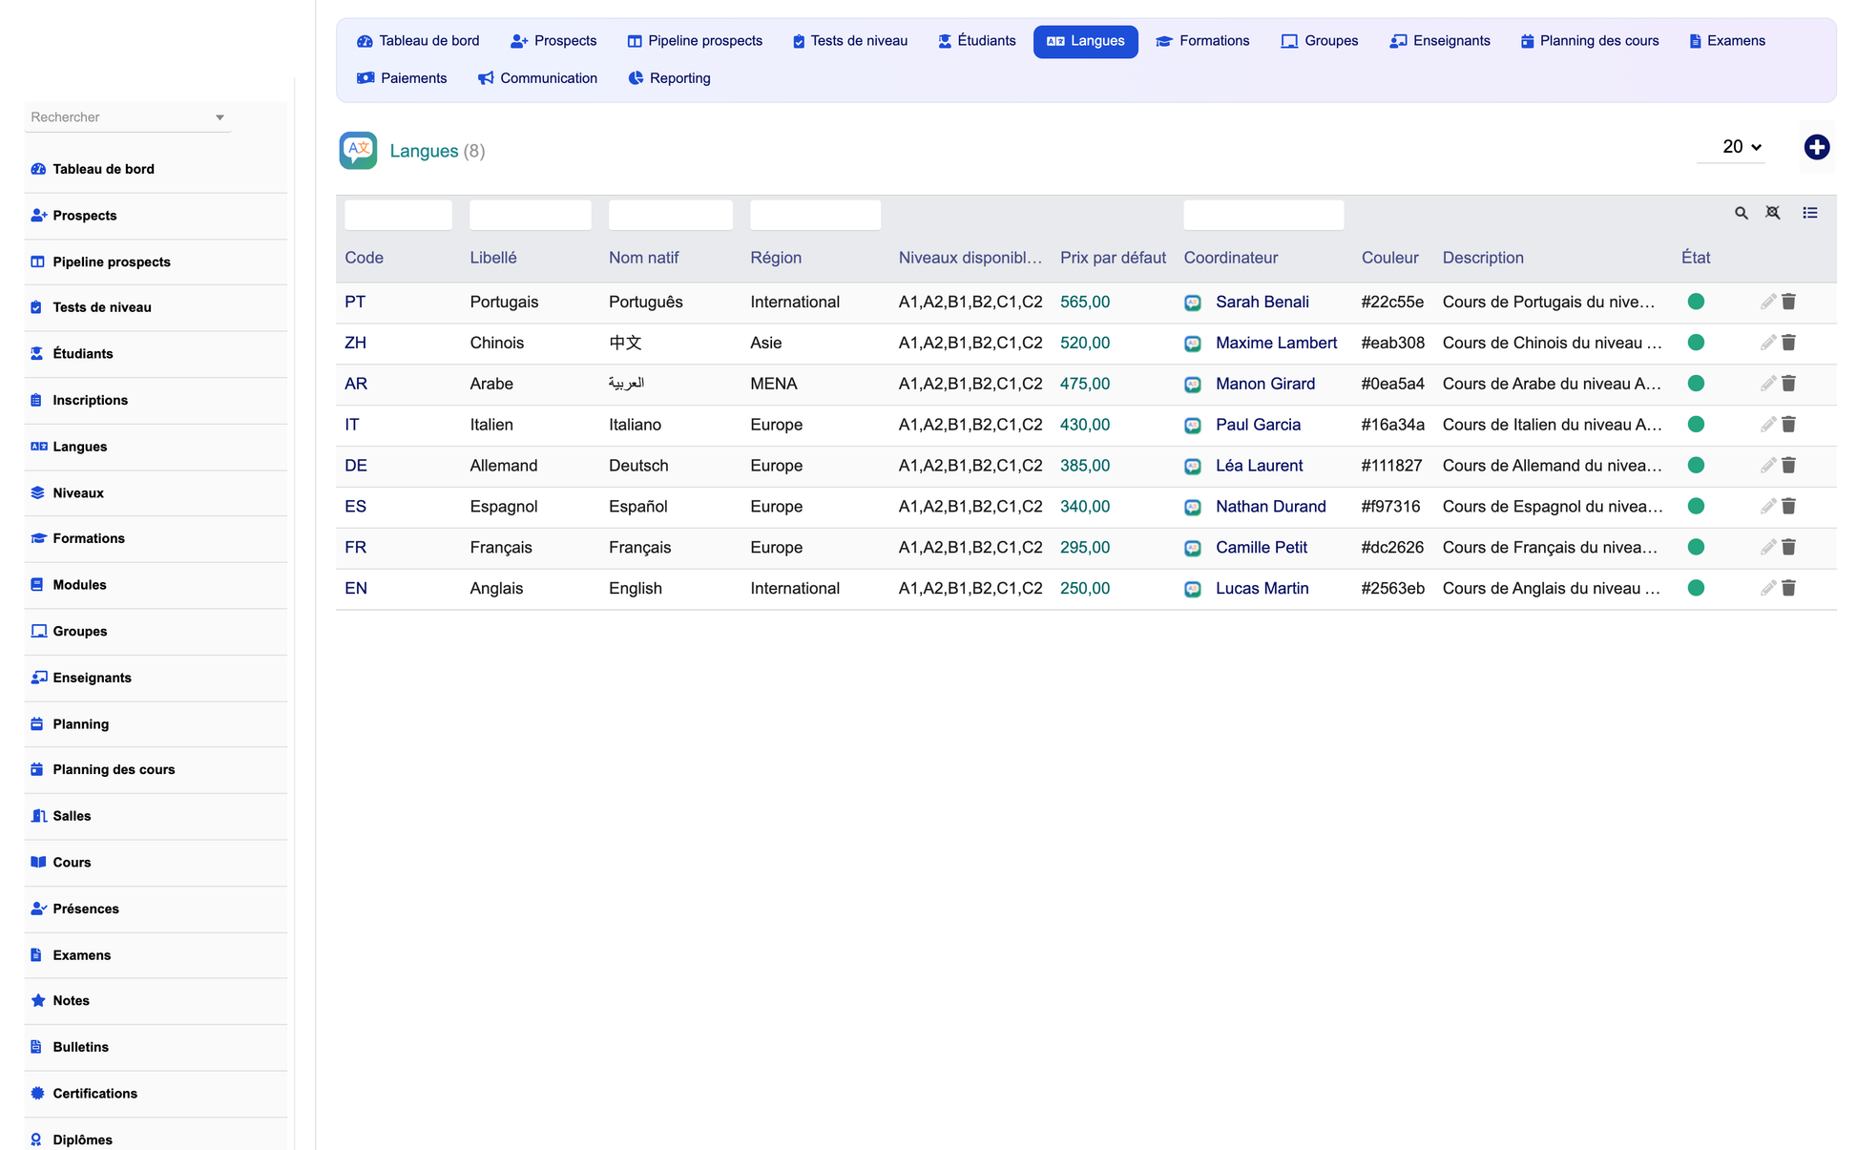Click the price 475,00 in Arabe row
1857x1150 pixels.
coord(1085,384)
